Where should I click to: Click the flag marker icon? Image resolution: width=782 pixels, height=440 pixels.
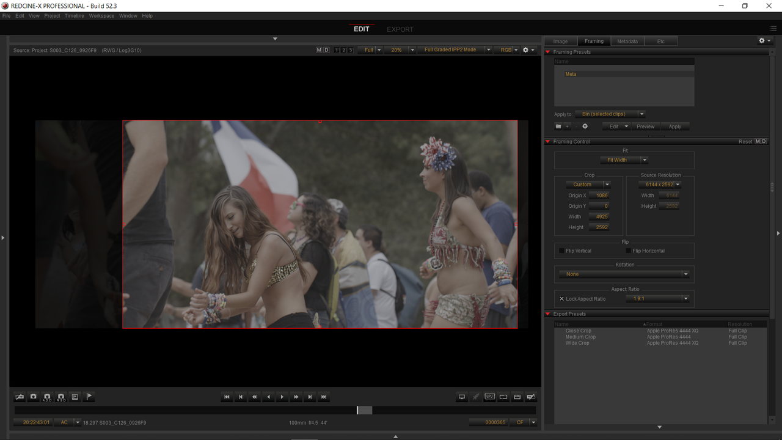click(89, 397)
